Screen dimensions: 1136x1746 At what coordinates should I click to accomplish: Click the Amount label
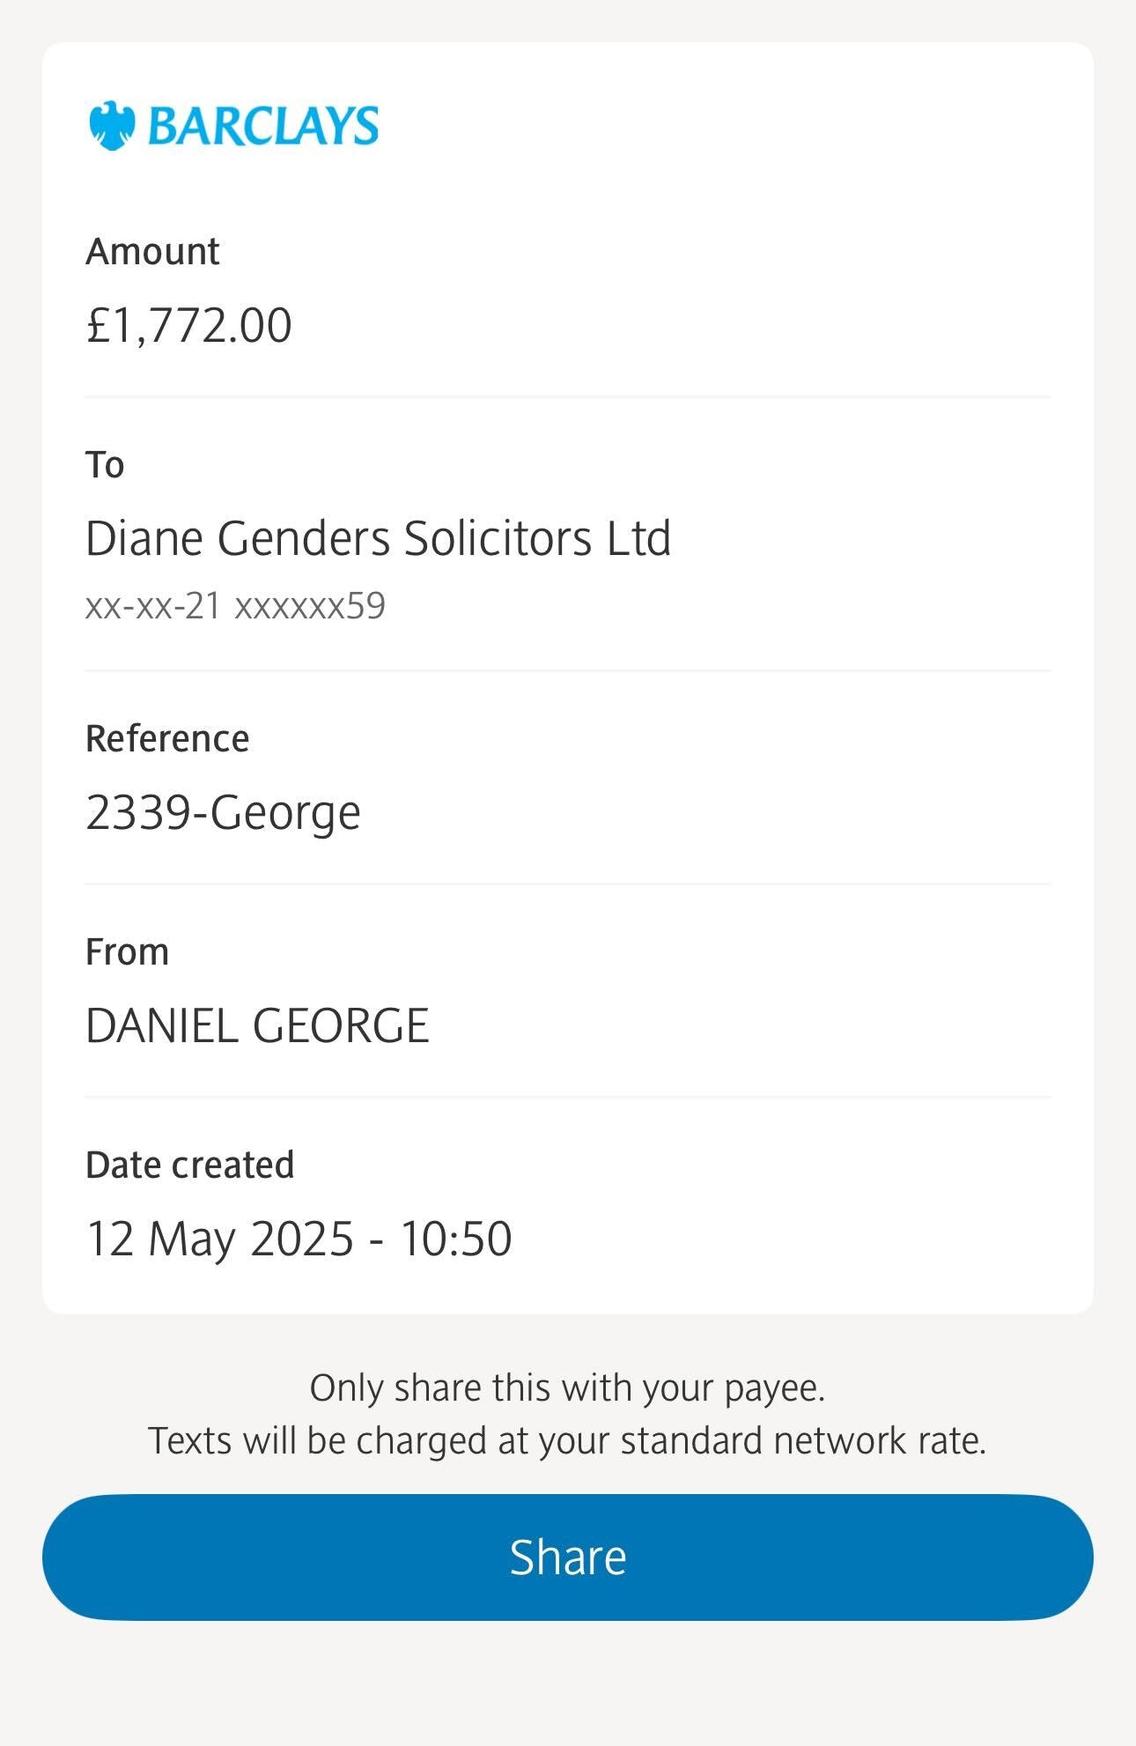[x=152, y=252]
